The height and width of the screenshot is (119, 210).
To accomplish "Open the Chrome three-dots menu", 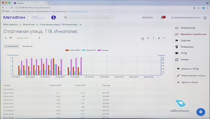I will click(207, 8).
